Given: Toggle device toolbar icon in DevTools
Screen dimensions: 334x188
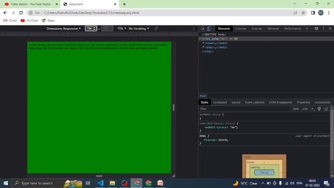Looking at the screenshot, I should point(209,29).
